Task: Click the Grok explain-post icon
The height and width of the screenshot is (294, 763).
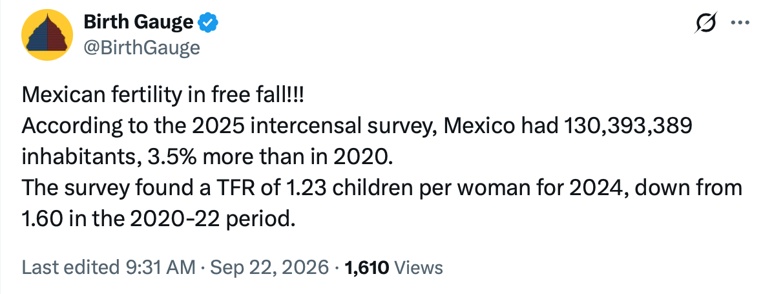Action: click(x=706, y=23)
